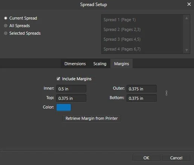Image resolution: width=194 pixels, height=165 pixels.
Task: Toggle the margin link chain icon
Action: (167, 93)
